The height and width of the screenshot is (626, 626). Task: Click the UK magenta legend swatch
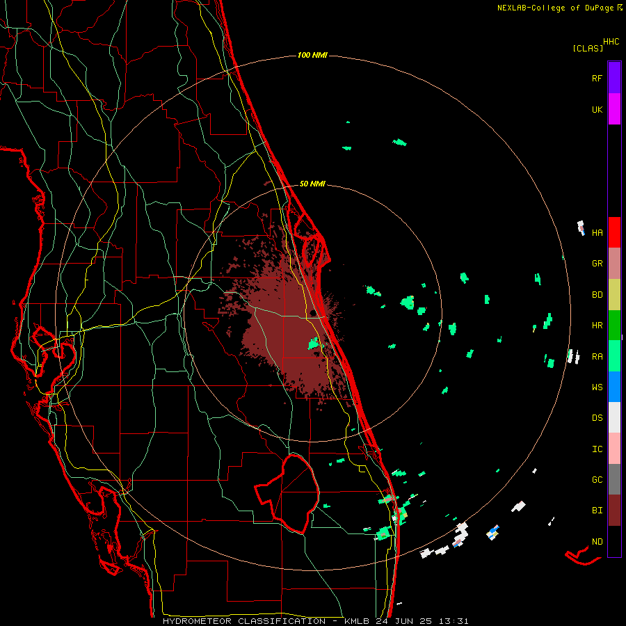[614, 109]
